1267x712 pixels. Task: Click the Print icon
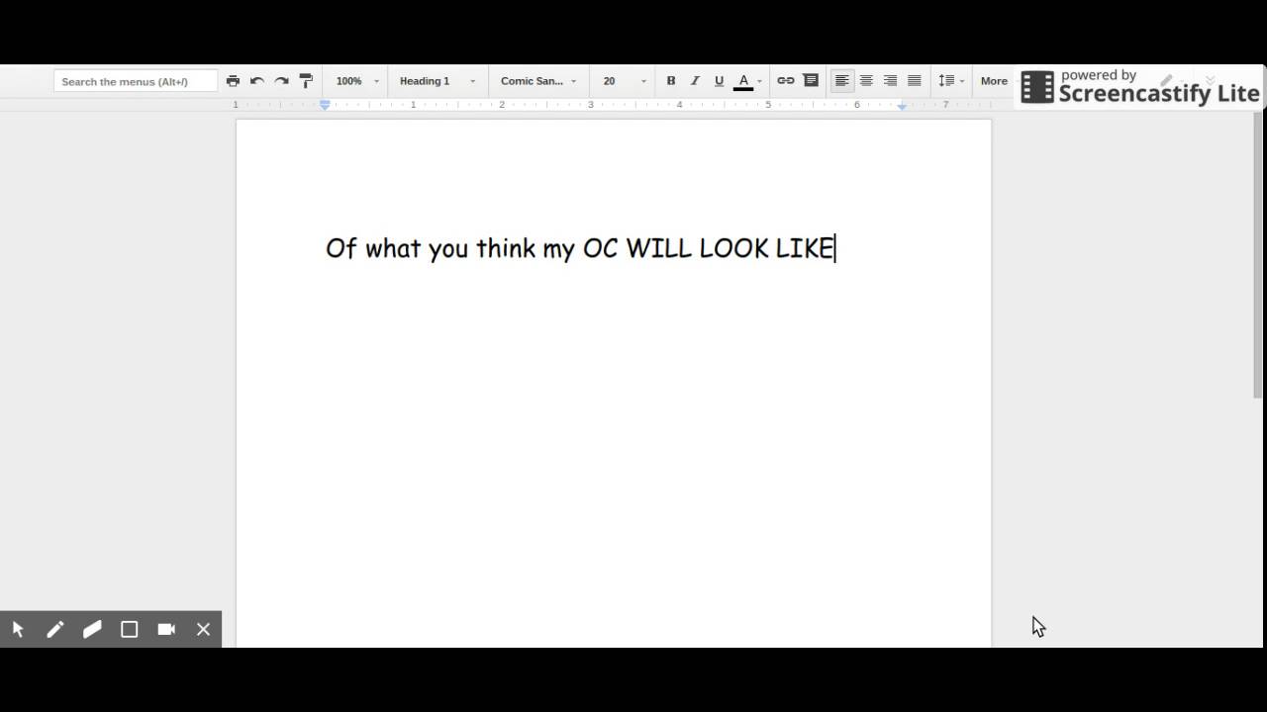[233, 81]
